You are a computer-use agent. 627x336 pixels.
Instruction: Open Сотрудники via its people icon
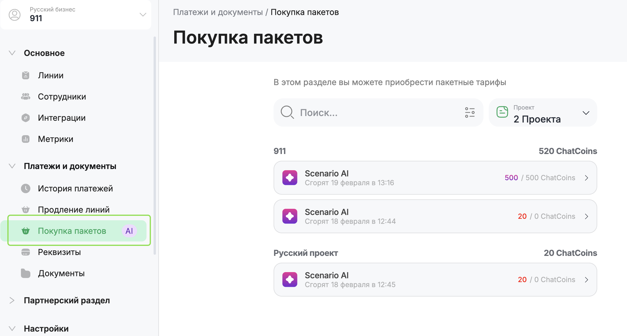(26, 97)
